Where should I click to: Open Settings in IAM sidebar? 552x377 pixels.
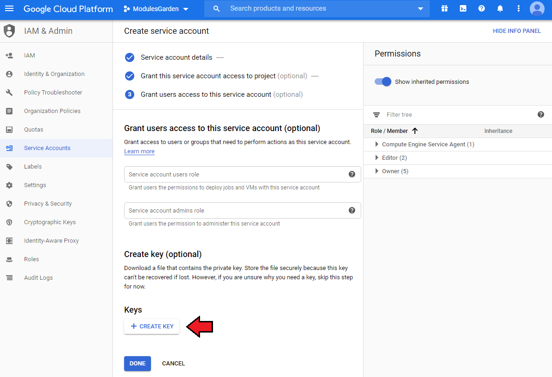(x=35, y=185)
